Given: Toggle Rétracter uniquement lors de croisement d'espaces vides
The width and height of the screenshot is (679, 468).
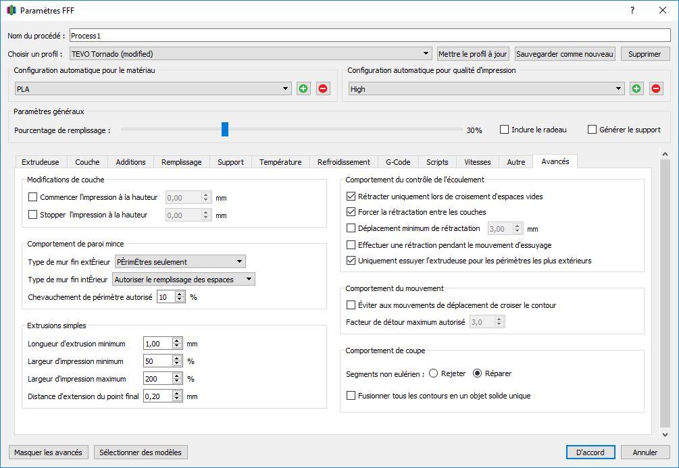Looking at the screenshot, I should coord(351,196).
